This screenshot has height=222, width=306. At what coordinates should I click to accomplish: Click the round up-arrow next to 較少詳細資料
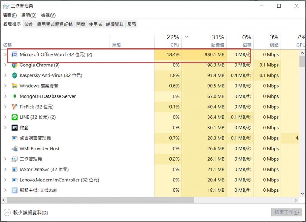7,212
